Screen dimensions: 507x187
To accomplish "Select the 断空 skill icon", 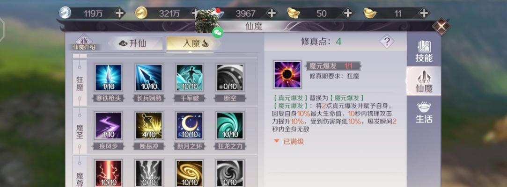I will coord(230,78).
